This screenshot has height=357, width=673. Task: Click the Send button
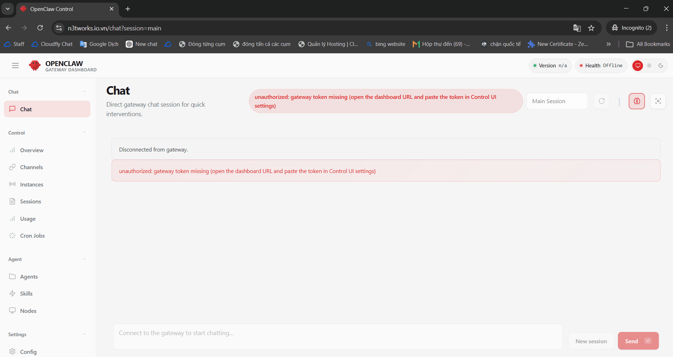[638, 341]
